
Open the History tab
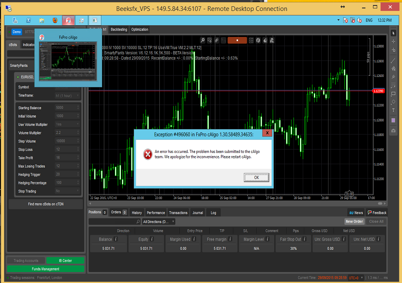pyautogui.click(x=137, y=213)
